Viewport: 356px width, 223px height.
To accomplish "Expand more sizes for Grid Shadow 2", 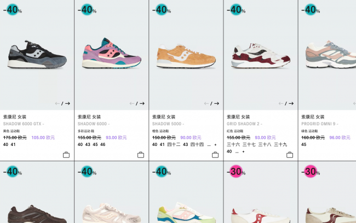I will [243, 151].
